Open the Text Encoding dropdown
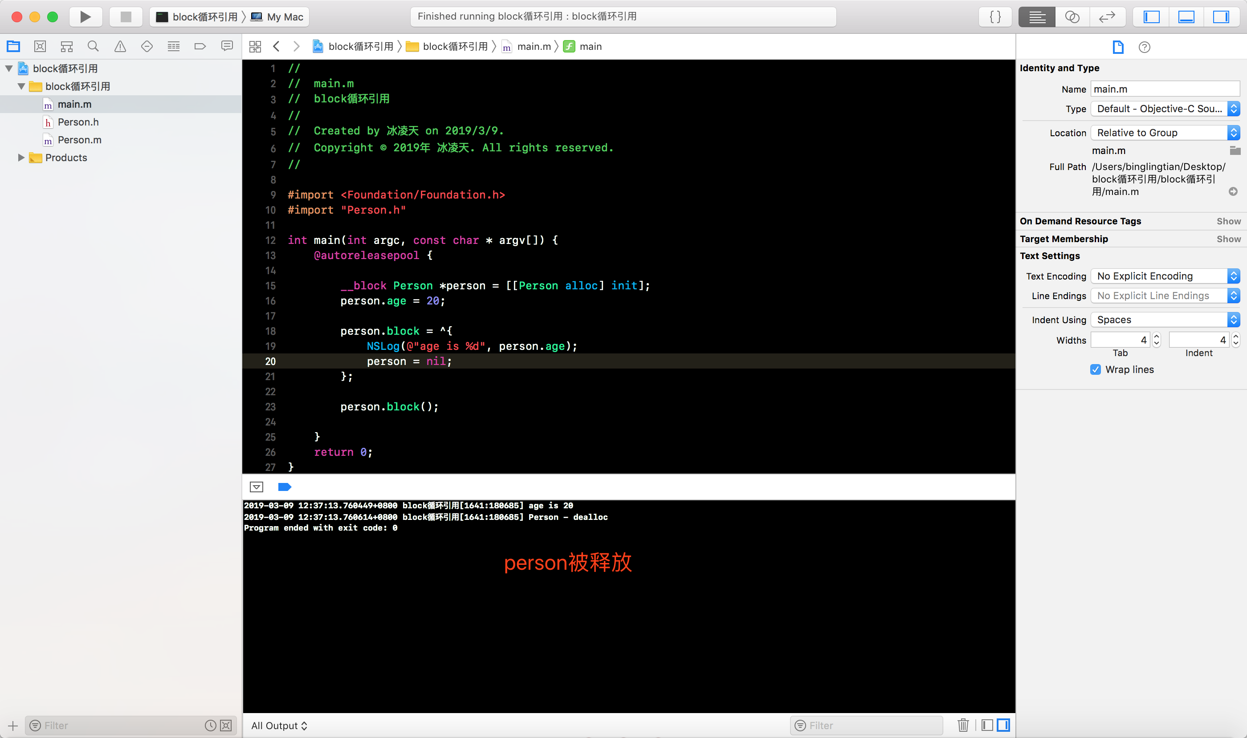The width and height of the screenshot is (1247, 738). 1165,276
